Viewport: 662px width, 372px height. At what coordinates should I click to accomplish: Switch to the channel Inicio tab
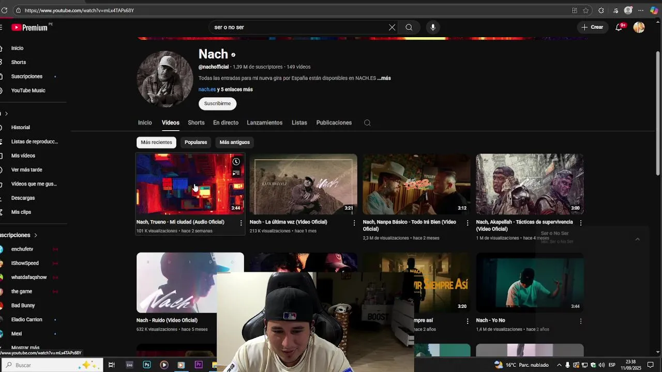[x=145, y=122]
